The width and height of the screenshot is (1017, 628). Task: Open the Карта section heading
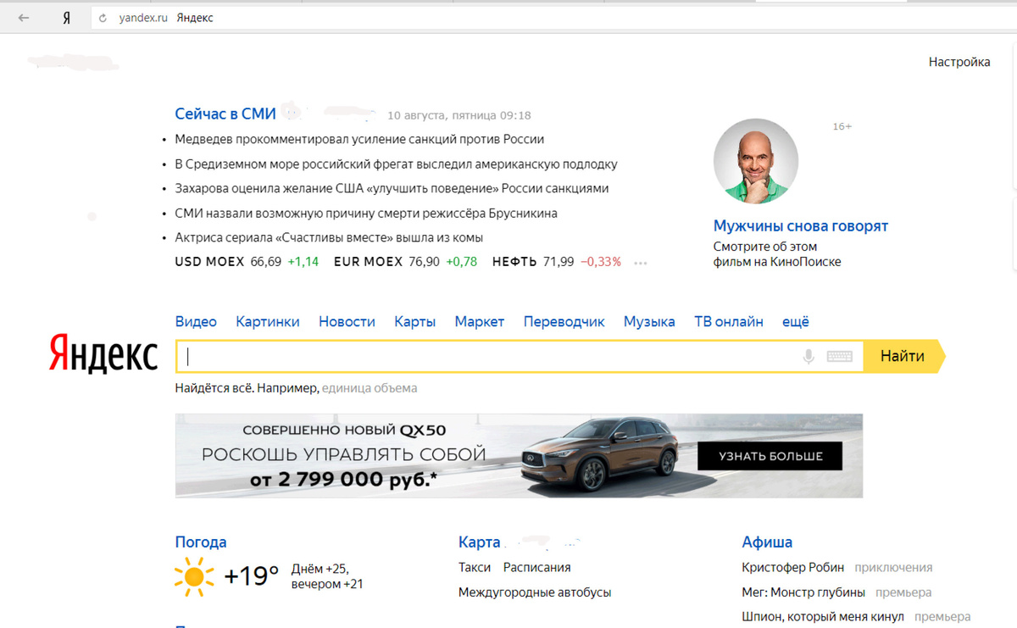480,542
